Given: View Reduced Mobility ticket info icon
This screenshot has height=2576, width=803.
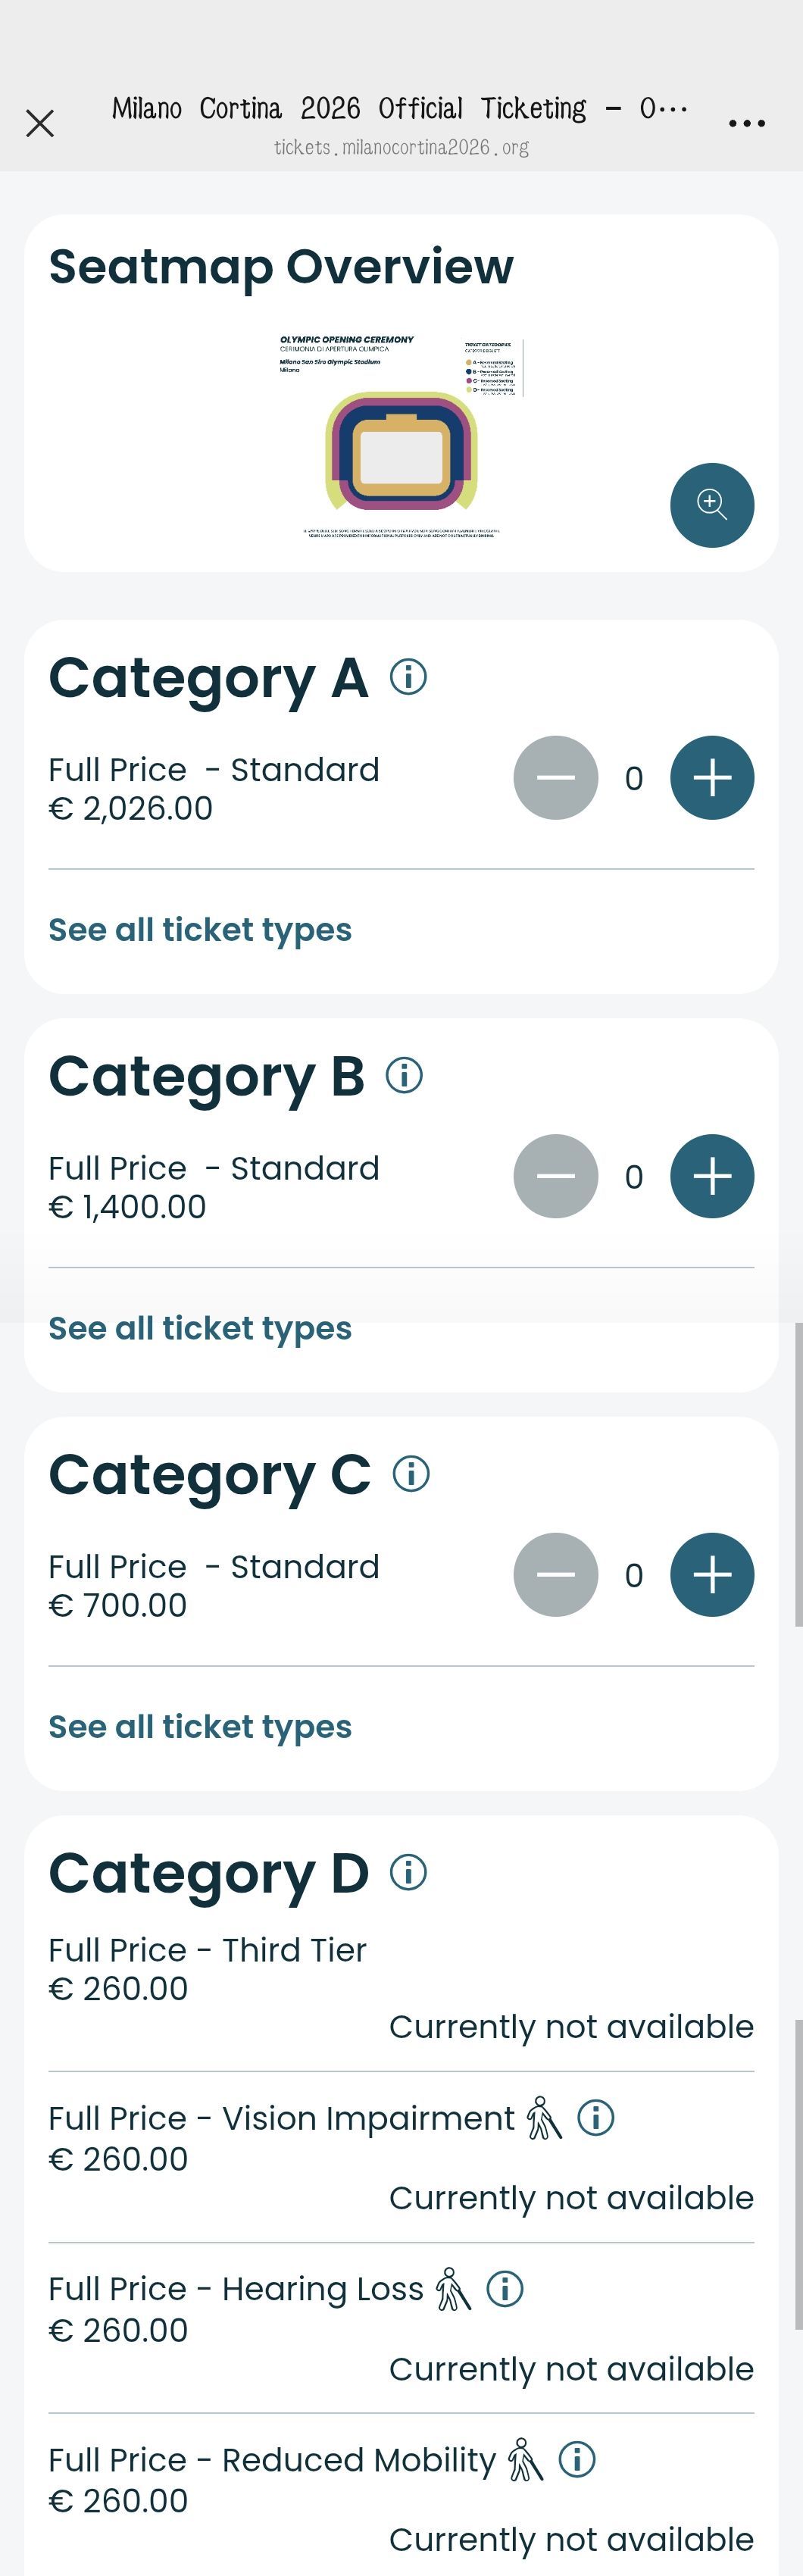Looking at the screenshot, I should (577, 2459).
